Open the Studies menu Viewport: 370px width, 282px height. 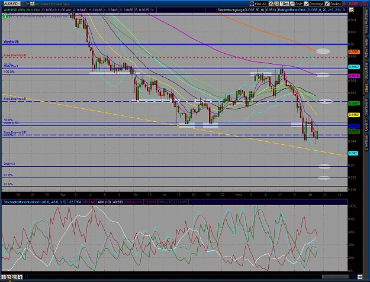(335, 4)
